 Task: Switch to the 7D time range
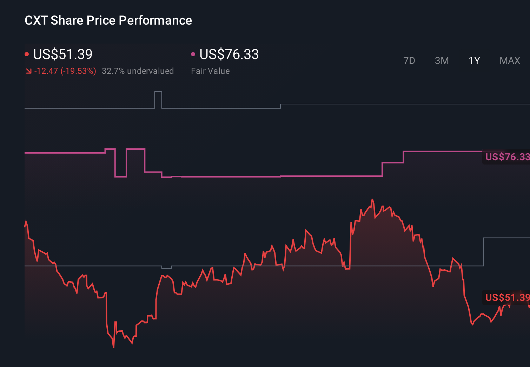coord(409,60)
